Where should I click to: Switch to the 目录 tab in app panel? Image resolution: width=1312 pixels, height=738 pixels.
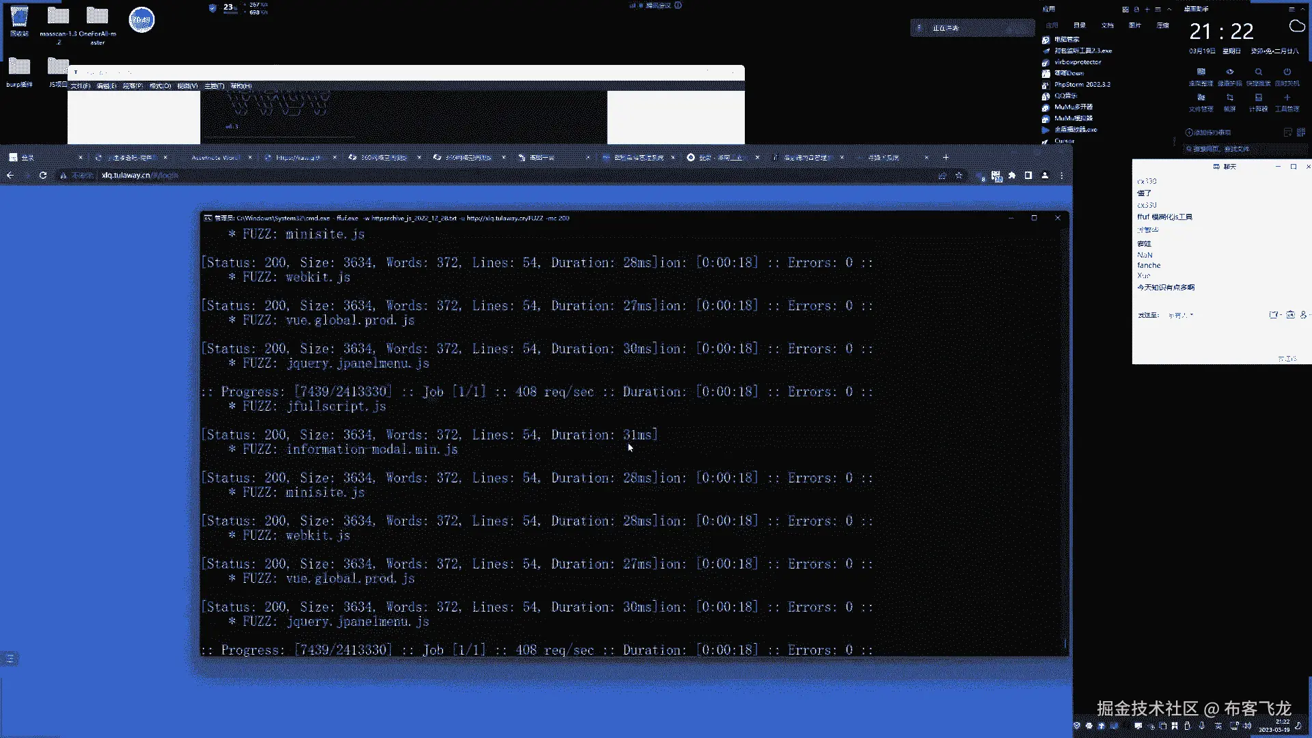[x=1080, y=25]
